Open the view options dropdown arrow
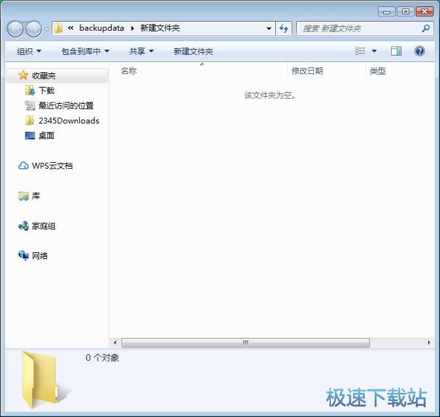Viewport: 440px width, 417px height. pyautogui.click(x=374, y=51)
